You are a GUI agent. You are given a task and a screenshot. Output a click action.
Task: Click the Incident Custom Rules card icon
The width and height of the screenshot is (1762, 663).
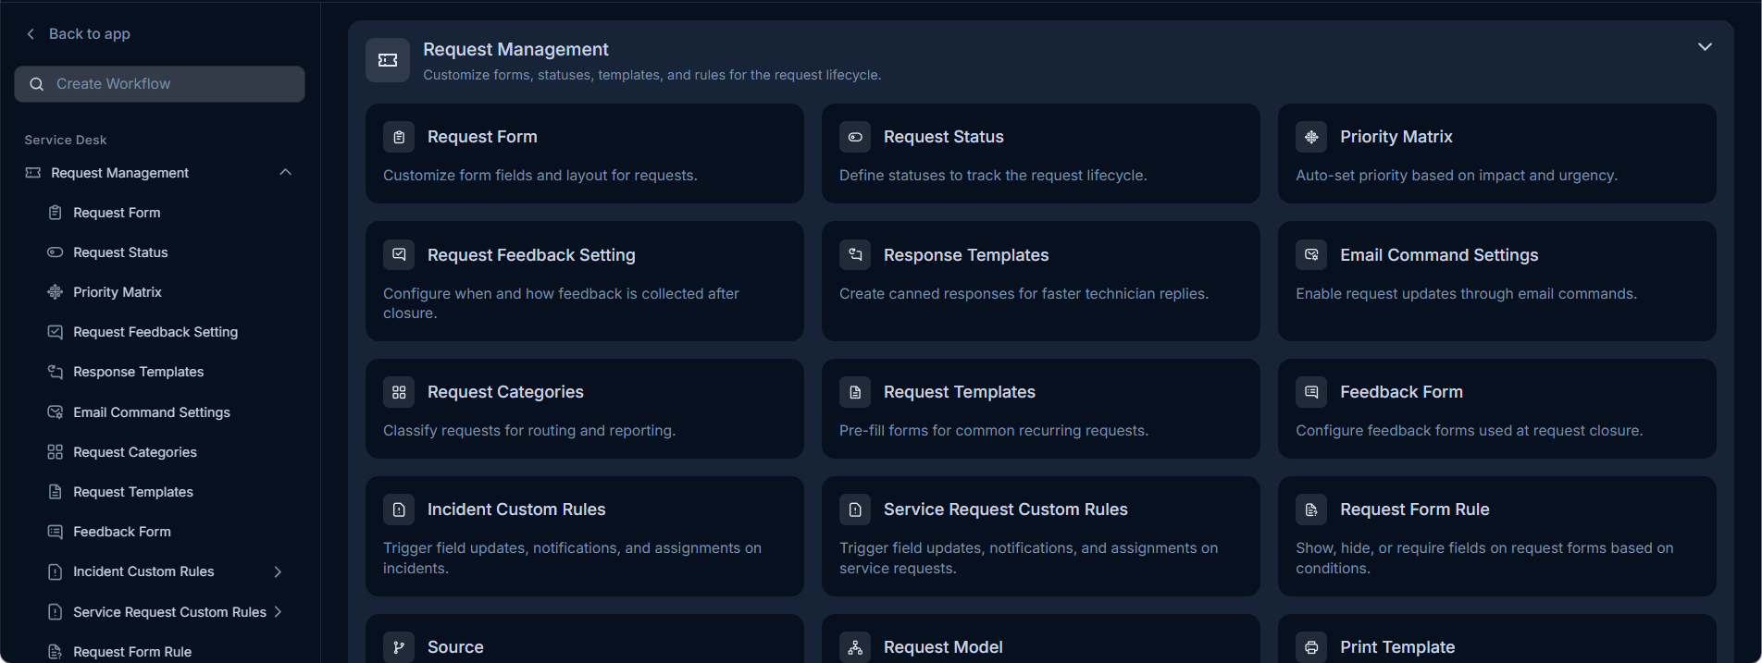click(x=399, y=510)
